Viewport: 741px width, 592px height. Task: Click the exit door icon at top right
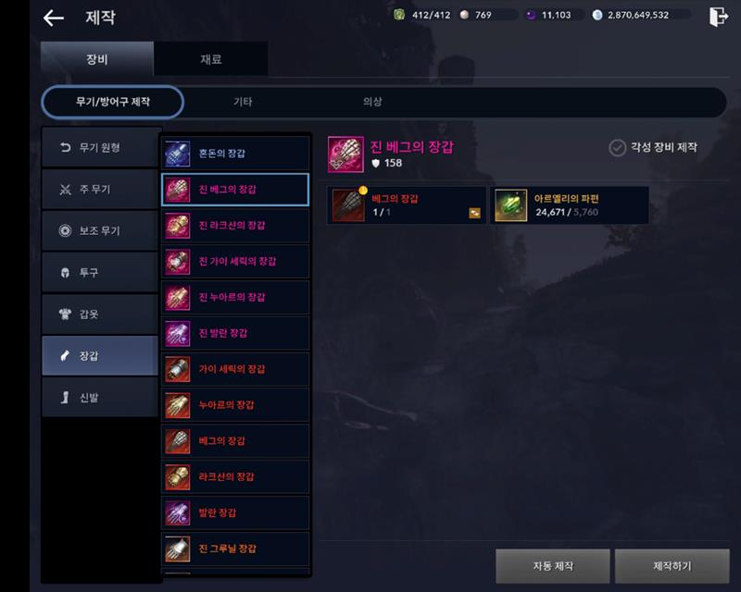(x=719, y=17)
